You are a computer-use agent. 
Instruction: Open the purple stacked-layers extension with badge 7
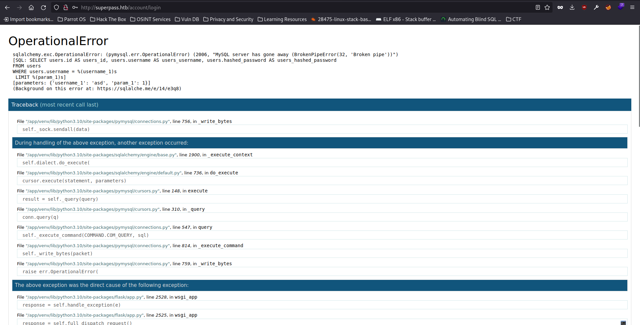pyautogui.click(x=620, y=7)
